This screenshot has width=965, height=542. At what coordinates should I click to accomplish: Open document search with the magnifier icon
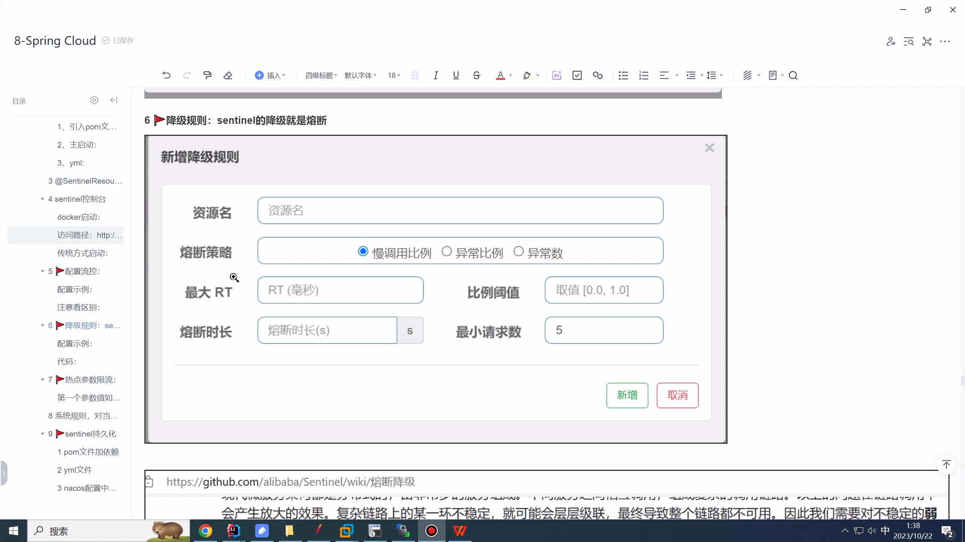(x=793, y=76)
